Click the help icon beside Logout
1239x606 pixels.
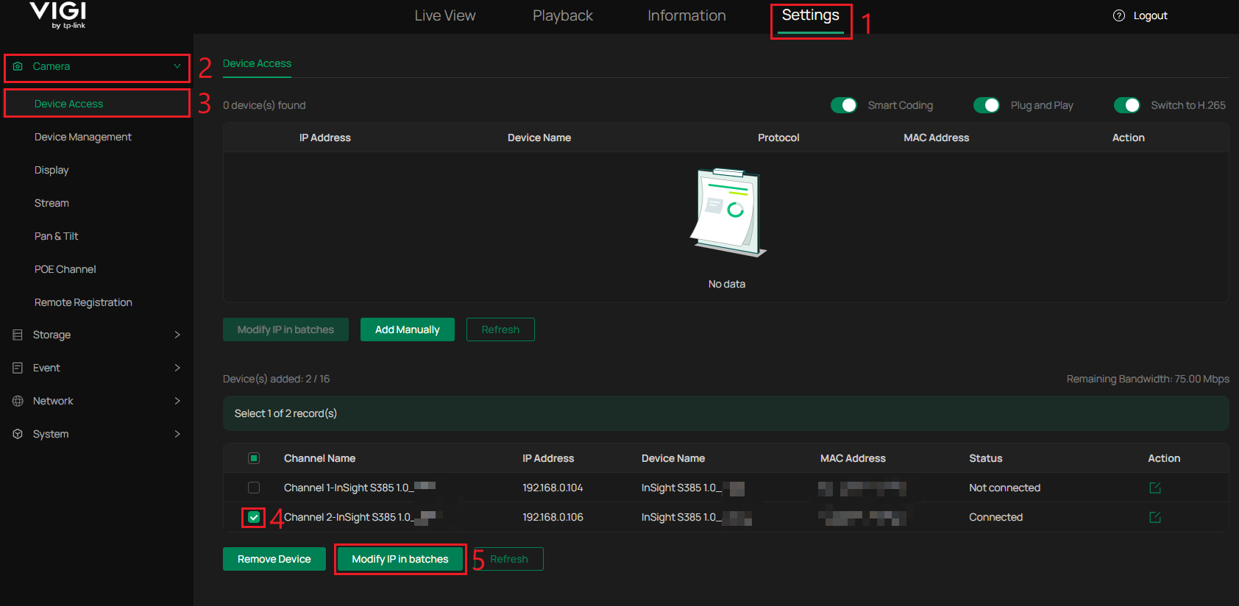pos(1119,15)
